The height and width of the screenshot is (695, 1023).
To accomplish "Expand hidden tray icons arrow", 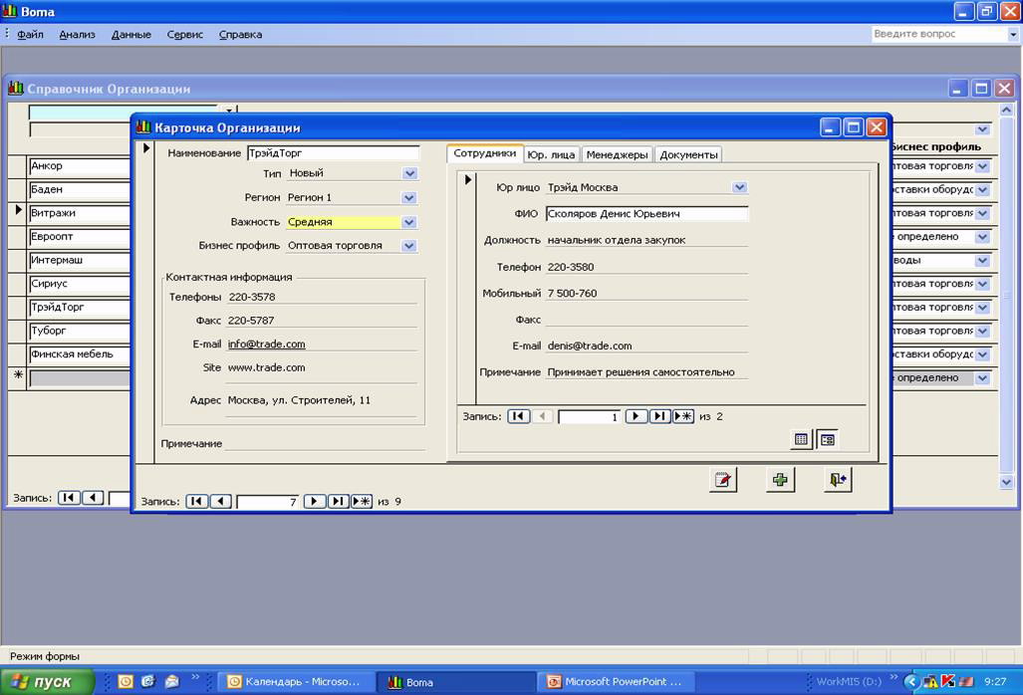I will [911, 682].
